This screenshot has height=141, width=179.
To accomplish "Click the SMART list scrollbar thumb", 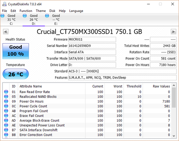I will pyautogui.click(x=174, y=97).
